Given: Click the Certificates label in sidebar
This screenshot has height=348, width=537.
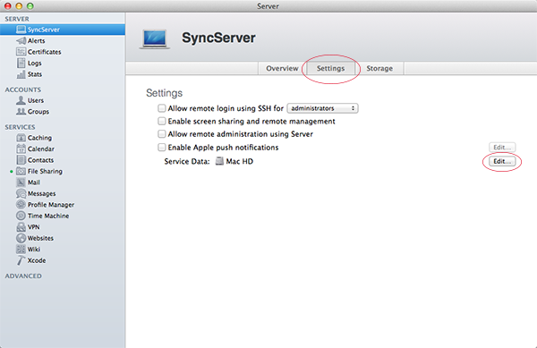Looking at the screenshot, I should [x=44, y=52].
